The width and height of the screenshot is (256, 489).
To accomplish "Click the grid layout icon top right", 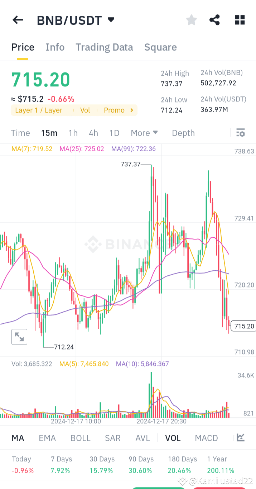I will [x=239, y=20].
